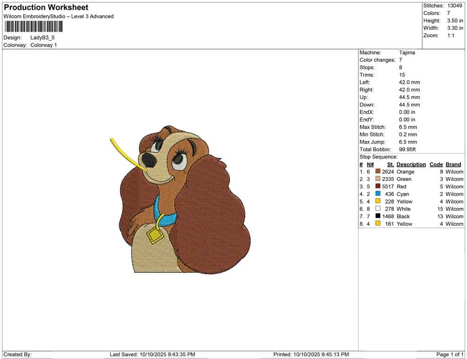Click the N# column header
Screen dimensions: 467x359
pos(370,164)
